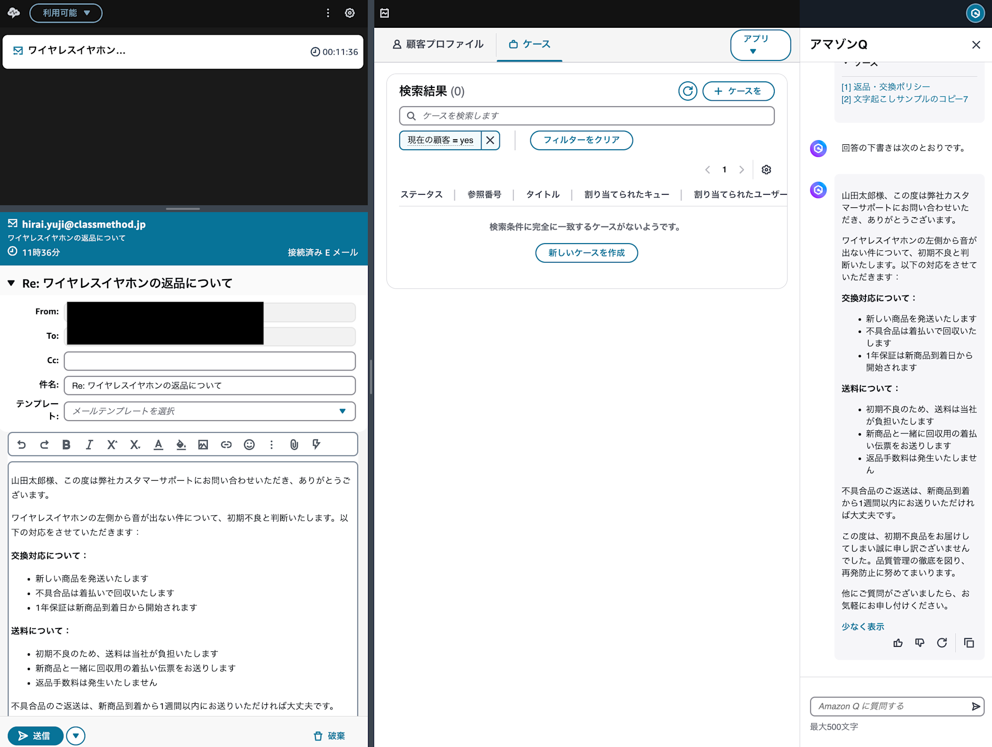Switch to the 顧客プロファイル tab
Image resolution: width=992 pixels, height=747 pixels.
tap(437, 44)
